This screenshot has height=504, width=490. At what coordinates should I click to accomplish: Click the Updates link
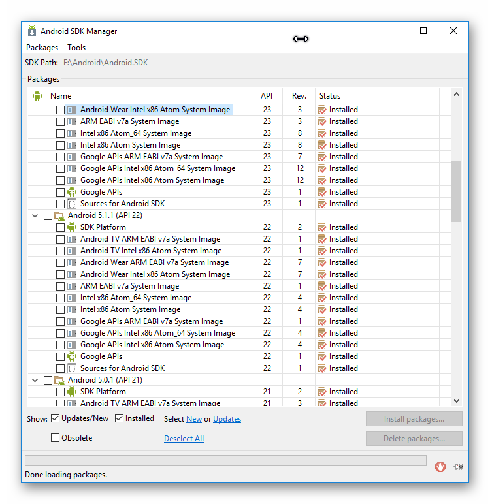pyautogui.click(x=227, y=419)
